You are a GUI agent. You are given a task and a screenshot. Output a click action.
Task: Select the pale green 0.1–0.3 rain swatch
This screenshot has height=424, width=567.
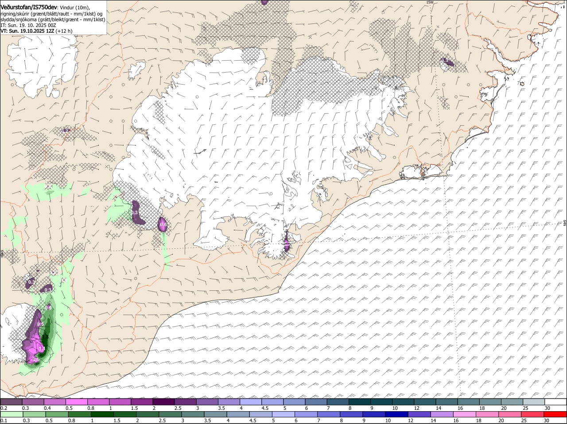point(11,415)
